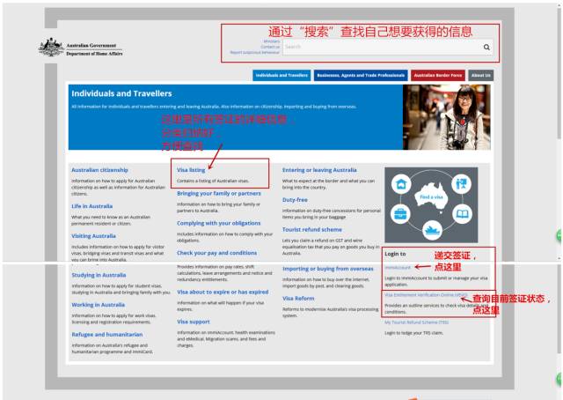The image size is (563, 400).
Task: Open the Visa support link
Action: tap(194, 322)
